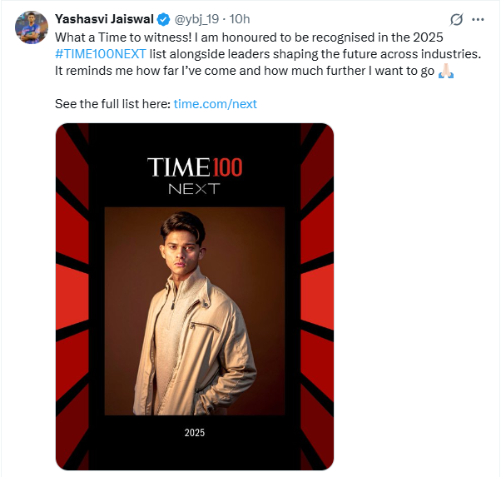Open the Grok explain icon on the post
The width and height of the screenshot is (501, 477).
click(456, 19)
